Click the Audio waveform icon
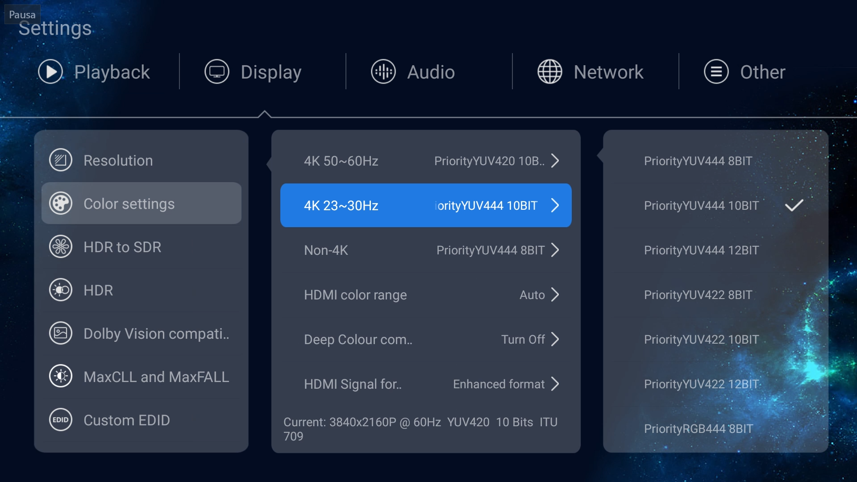This screenshot has height=482, width=857. click(383, 72)
